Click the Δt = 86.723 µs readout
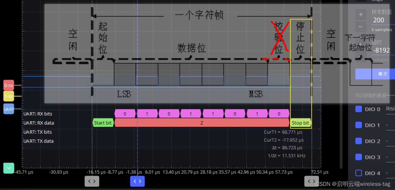395x190 pixels. (287, 148)
